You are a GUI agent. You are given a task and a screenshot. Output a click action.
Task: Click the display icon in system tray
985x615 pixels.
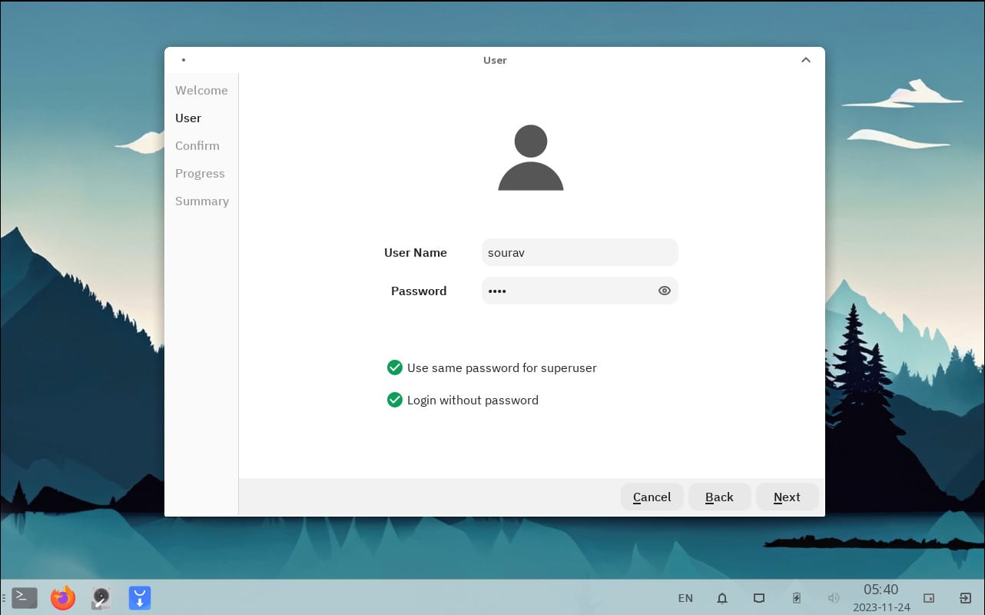point(759,598)
